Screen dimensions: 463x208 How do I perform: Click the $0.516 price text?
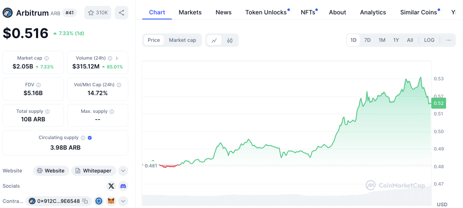pos(25,33)
